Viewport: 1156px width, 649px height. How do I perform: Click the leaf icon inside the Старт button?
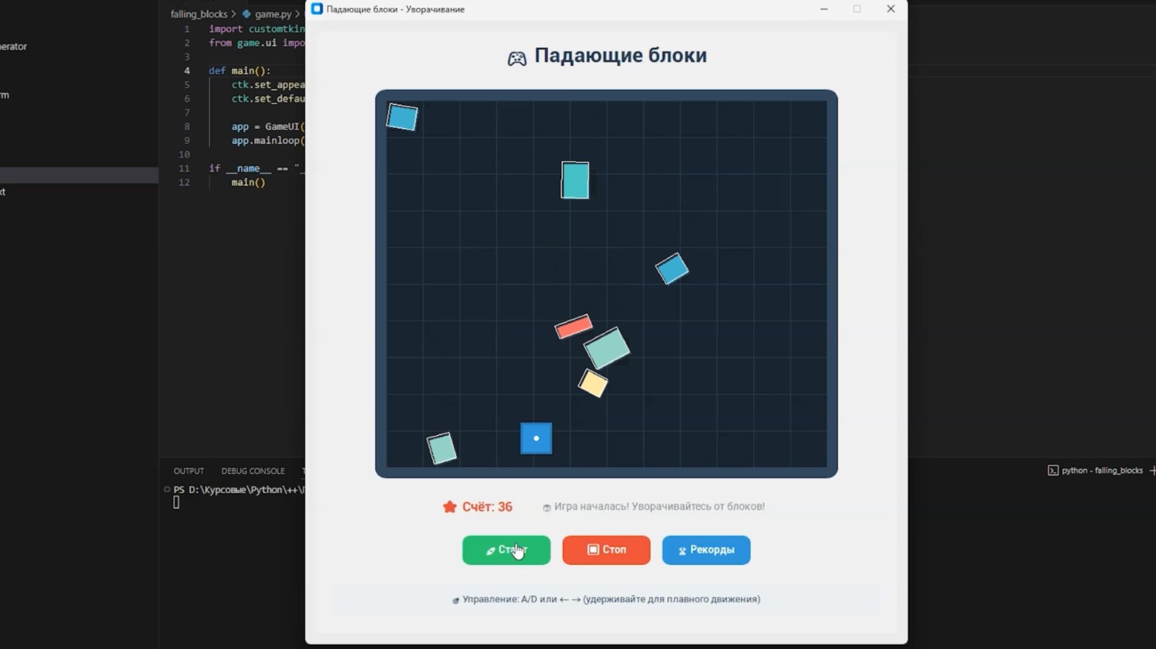pyautogui.click(x=490, y=550)
